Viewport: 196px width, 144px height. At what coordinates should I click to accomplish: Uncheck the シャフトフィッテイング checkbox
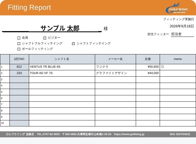pos(73,43)
